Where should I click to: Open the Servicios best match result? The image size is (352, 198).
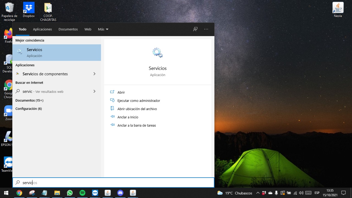(56, 52)
